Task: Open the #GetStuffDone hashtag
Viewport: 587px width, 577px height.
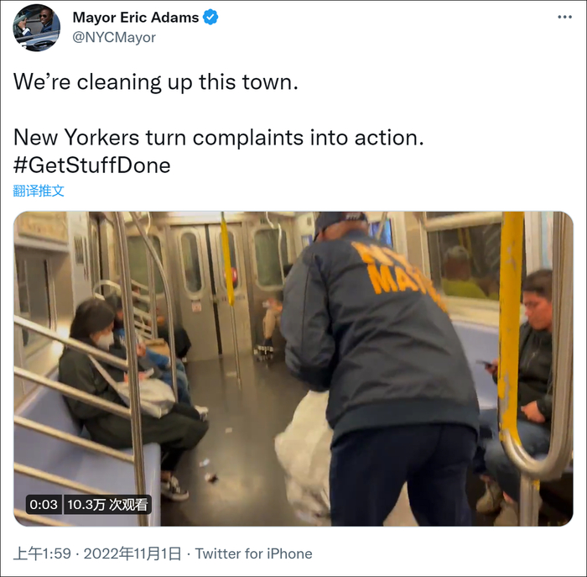Action: (91, 165)
